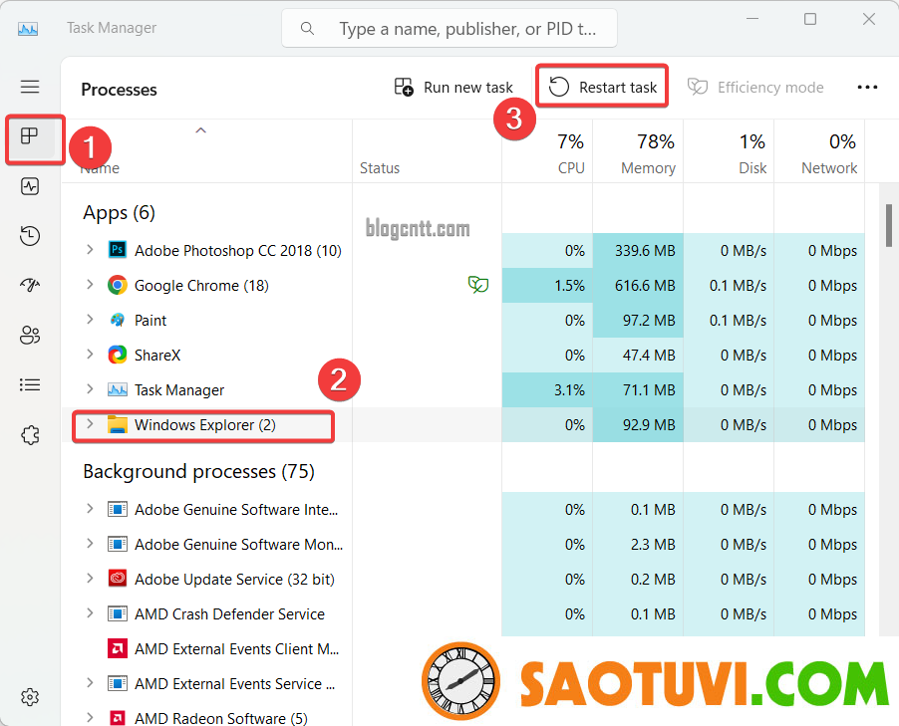Open Task Manager settings gear

[x=30, y=697]
